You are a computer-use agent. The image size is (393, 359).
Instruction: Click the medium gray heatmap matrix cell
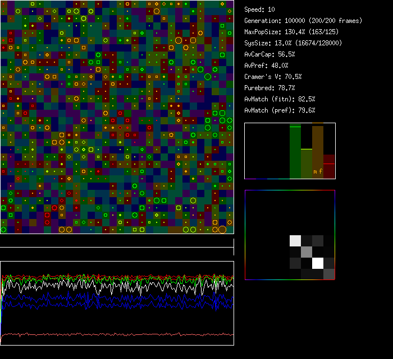coord(307,252)
